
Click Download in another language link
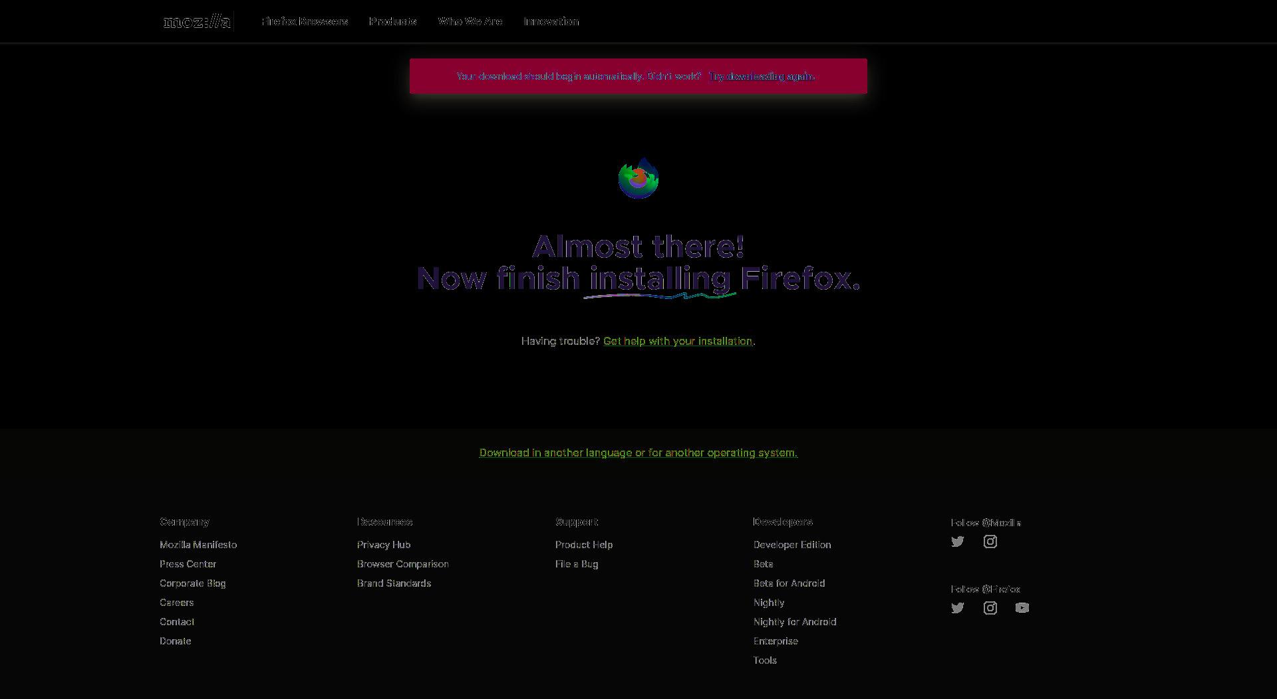click(x=638, y=452)
